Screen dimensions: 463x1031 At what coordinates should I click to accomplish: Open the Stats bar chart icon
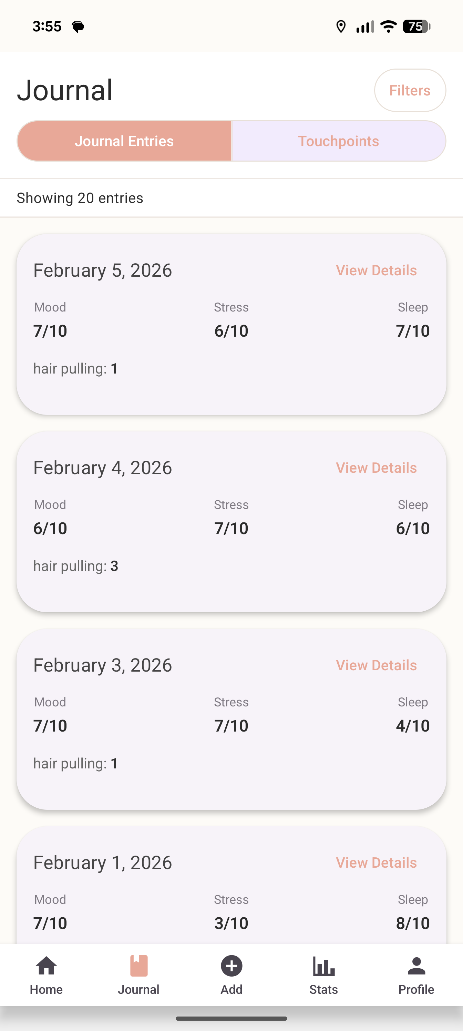tap(323, 967)
